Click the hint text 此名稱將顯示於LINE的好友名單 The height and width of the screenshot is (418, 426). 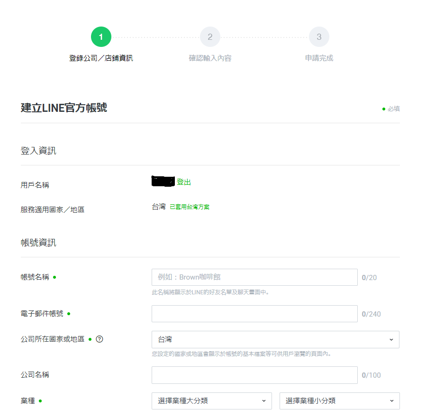pos(210,292)
